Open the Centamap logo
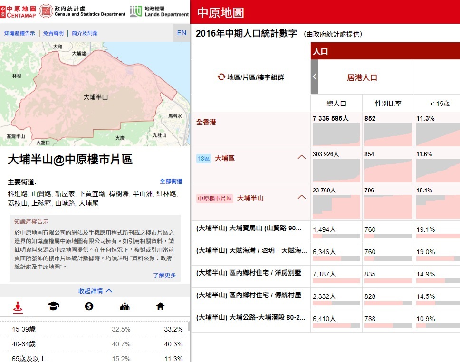460x362 pixels. pyautogui.click(x=18, y=12)
